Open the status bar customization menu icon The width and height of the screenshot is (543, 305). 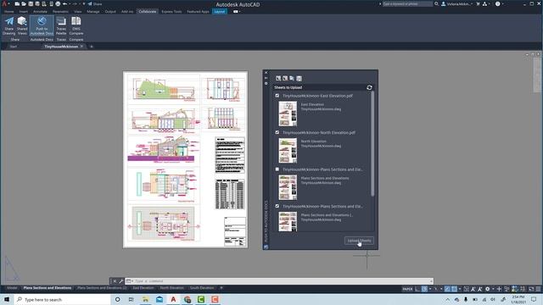(538, 289)
